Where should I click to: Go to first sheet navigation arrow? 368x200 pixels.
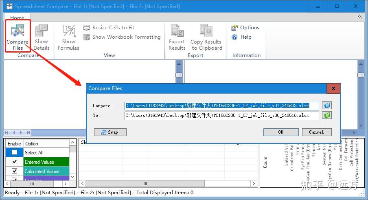pyautogui.click(x=7, y=133)
